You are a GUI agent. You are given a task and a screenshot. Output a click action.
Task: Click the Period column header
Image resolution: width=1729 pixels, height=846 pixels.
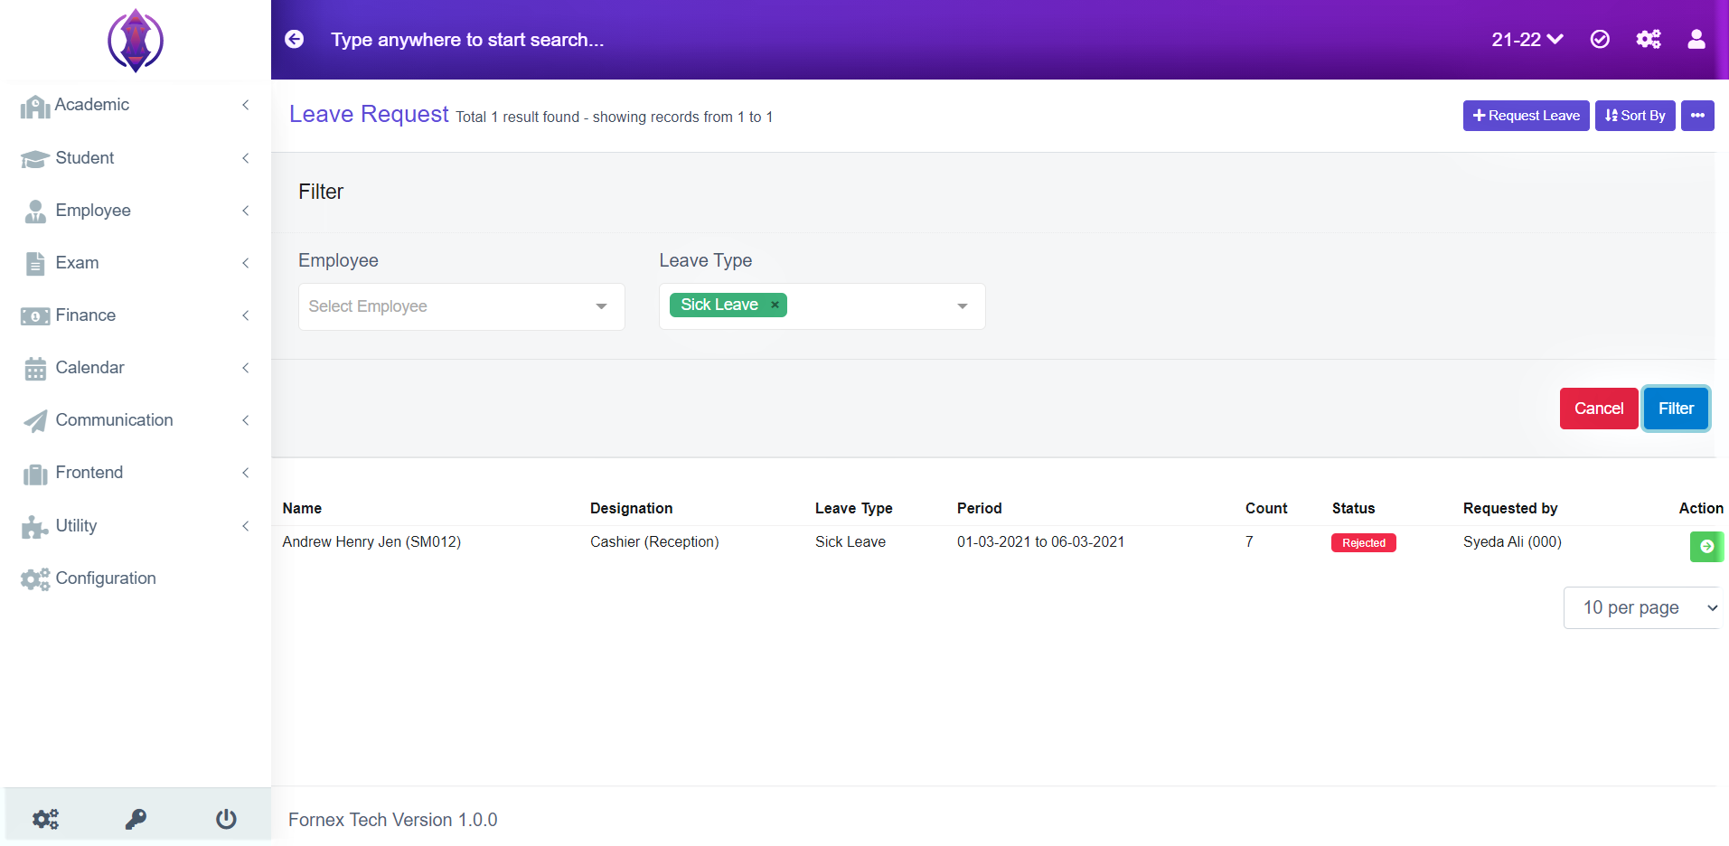click(x=979, y=508)
